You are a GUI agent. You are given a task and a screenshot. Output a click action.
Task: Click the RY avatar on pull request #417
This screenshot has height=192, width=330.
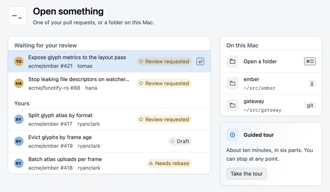pyautogui.click(x=19, y=120)
